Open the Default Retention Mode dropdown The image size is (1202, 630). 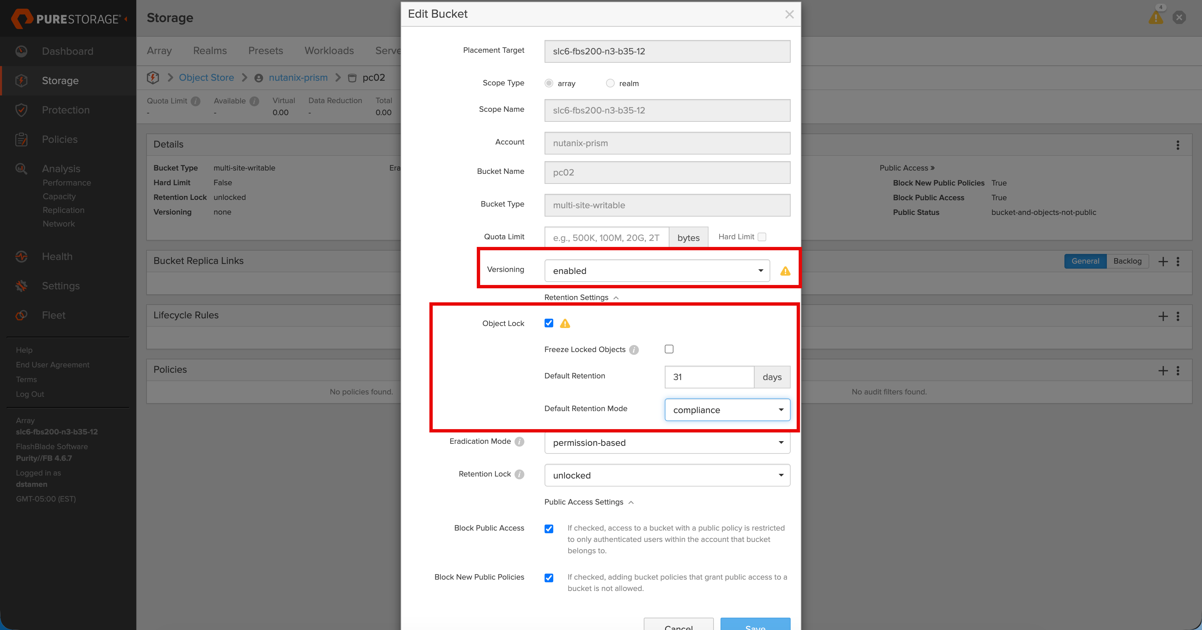point(727,410)
